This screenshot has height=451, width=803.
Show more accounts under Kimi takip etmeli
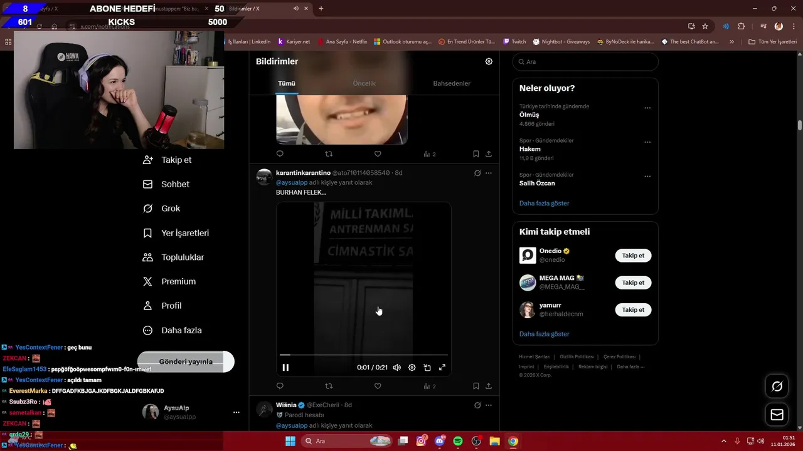click(x=544, y=334)
